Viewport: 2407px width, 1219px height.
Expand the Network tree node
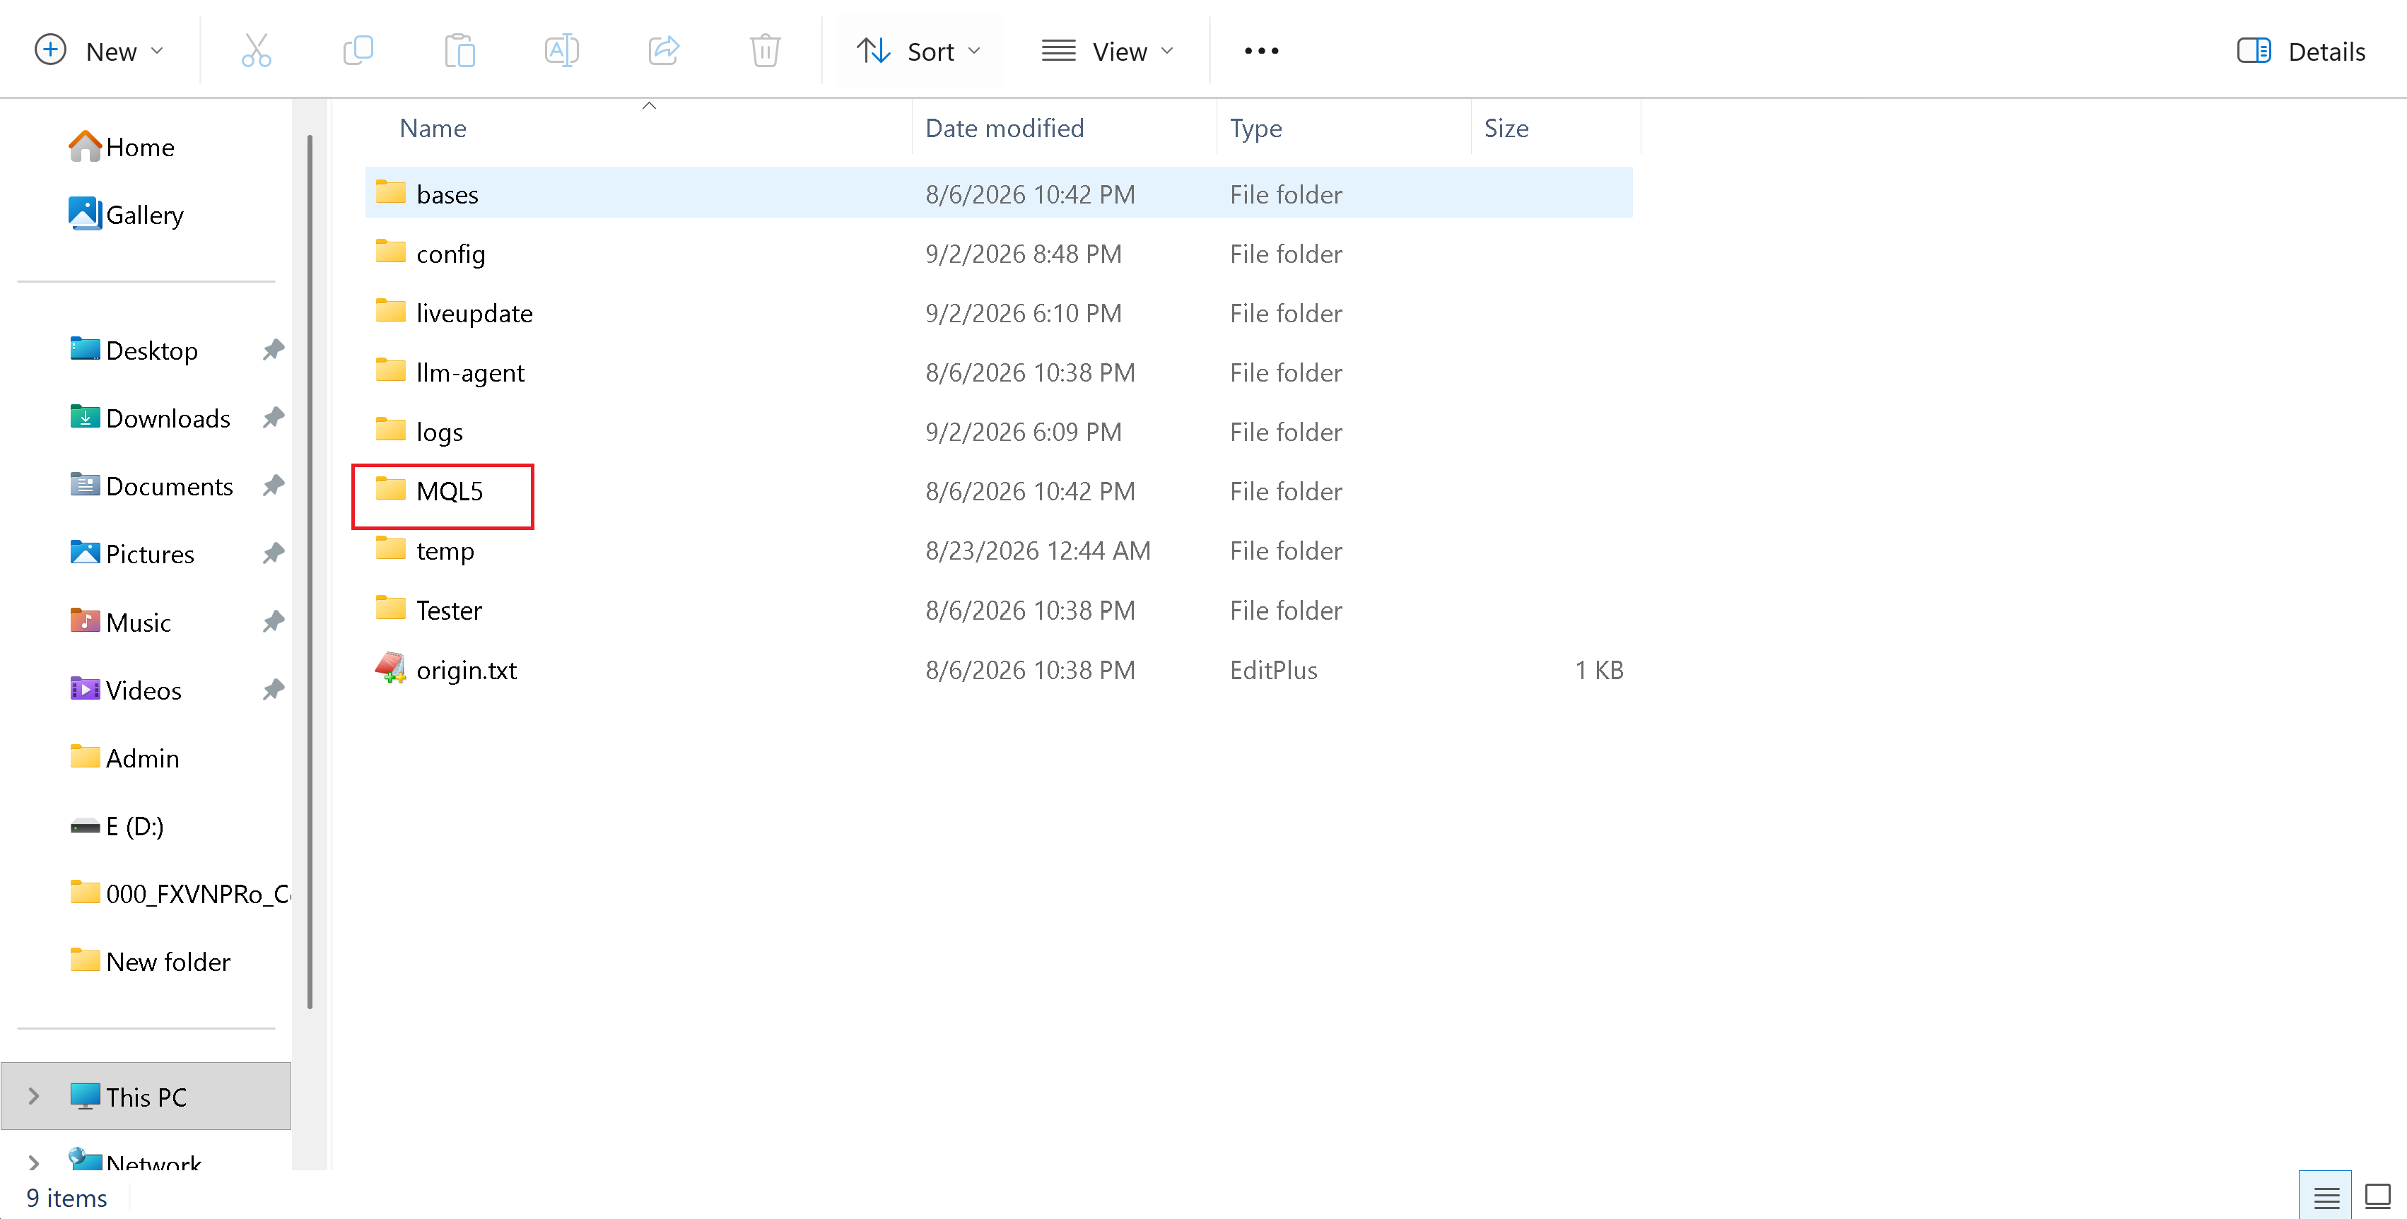tap(34, 1163)
